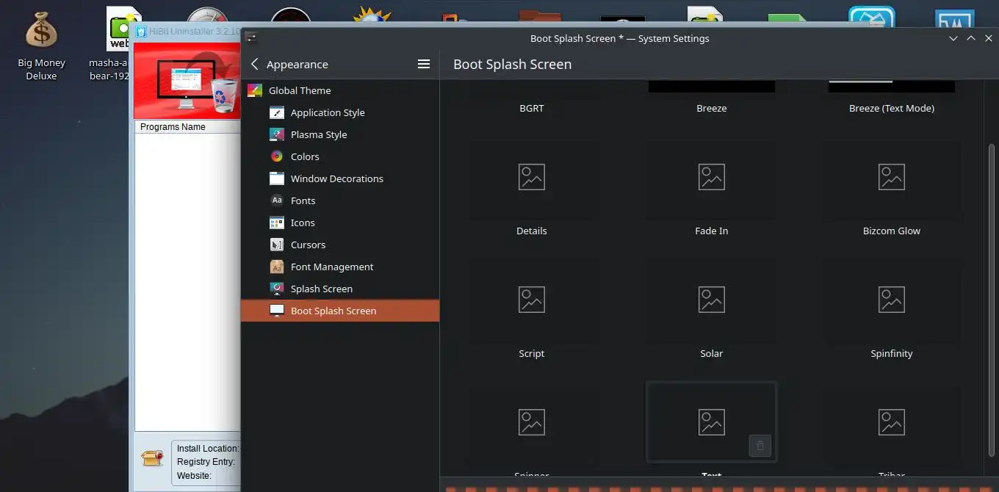This screenshot has width=999, height=492.
Task: Click the theme grid vertical scrollbar
Action: click(992, 301)
